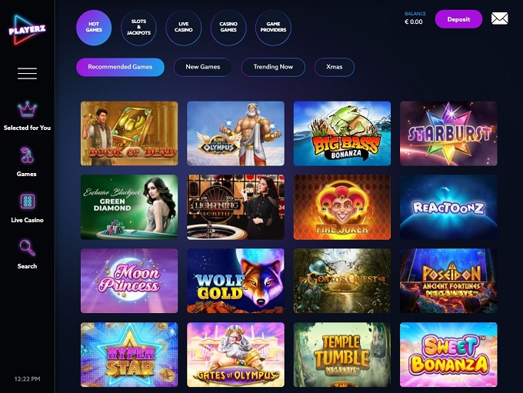
Task: Launch the Book of Dead game
Action: coord(129,134)
